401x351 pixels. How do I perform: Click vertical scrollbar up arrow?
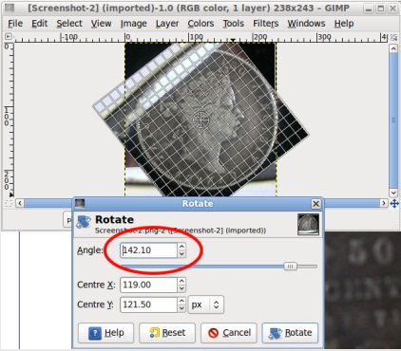(x=393, y=48)
